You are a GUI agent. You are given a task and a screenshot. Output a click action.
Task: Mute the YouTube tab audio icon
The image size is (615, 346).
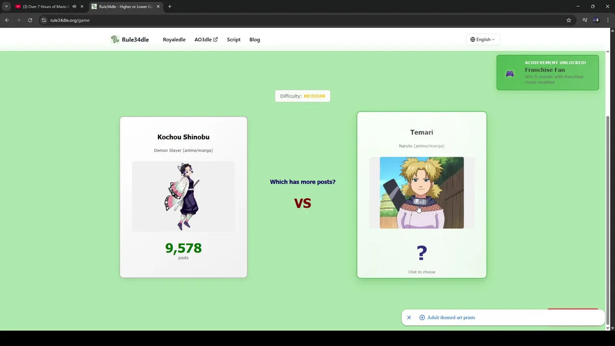(x=74, y=7)
